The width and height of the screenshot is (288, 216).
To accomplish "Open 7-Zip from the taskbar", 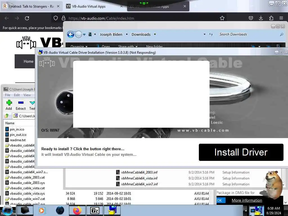I will pyautogui.click(x=95, y=210).
